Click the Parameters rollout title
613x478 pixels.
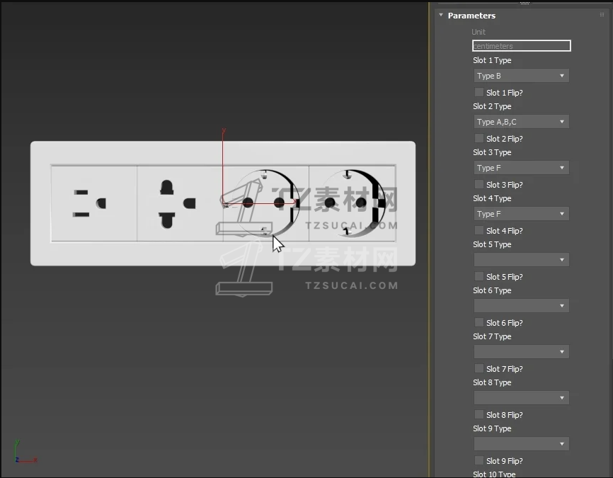[471, 16]
